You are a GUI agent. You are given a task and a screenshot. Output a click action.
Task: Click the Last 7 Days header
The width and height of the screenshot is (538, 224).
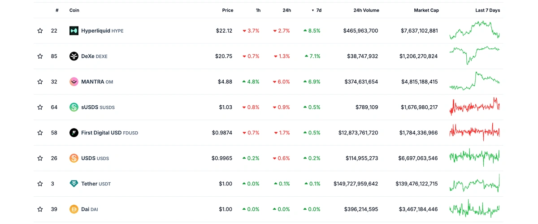pos(487,10)
